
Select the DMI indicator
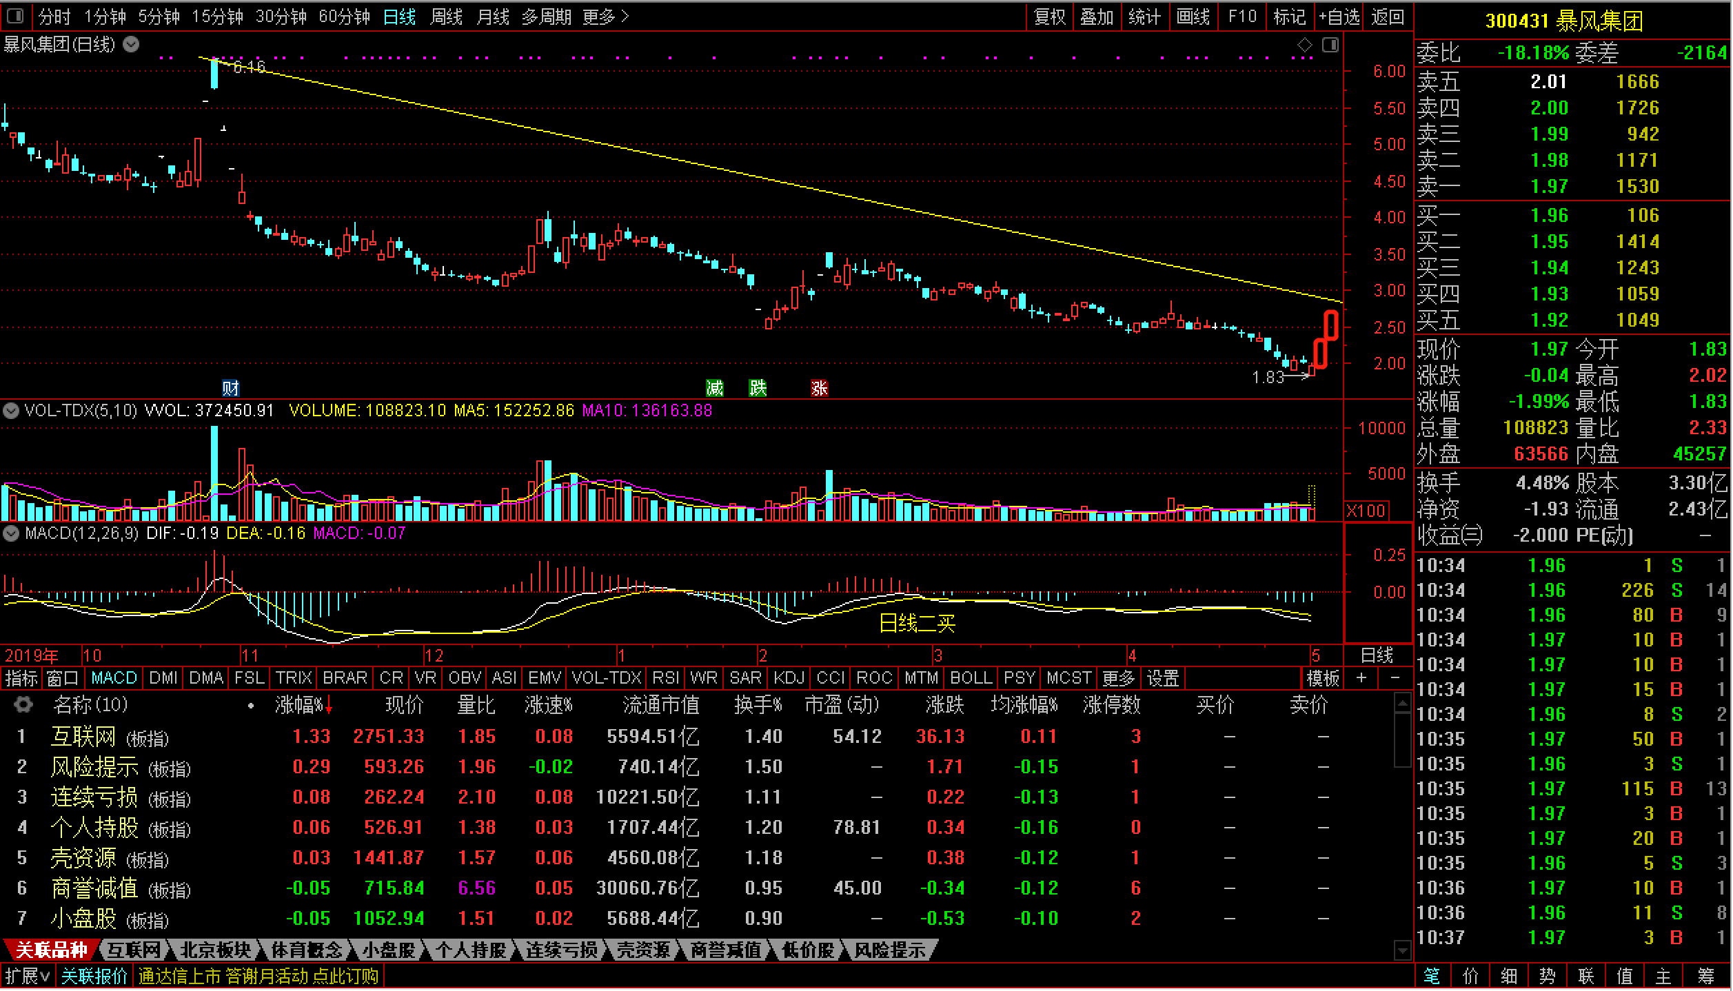(163, 678)
